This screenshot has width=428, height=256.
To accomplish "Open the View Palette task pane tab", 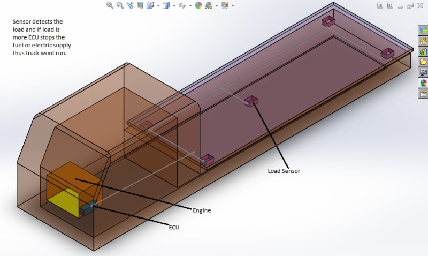I will click(423, 72).
